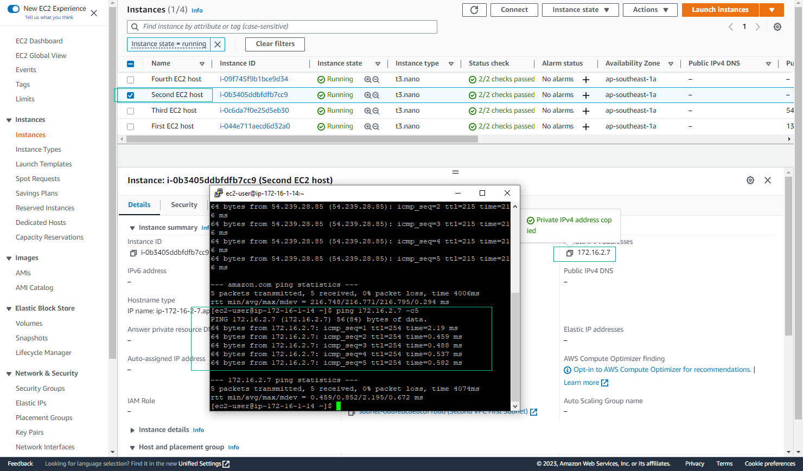Click the Unified Settings external link

pos(204,463)
